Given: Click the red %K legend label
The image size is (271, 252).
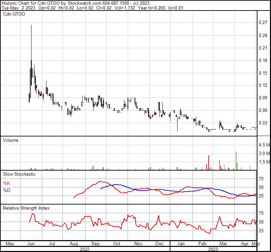Looking at the screenshot, I should tap(6, 183).
